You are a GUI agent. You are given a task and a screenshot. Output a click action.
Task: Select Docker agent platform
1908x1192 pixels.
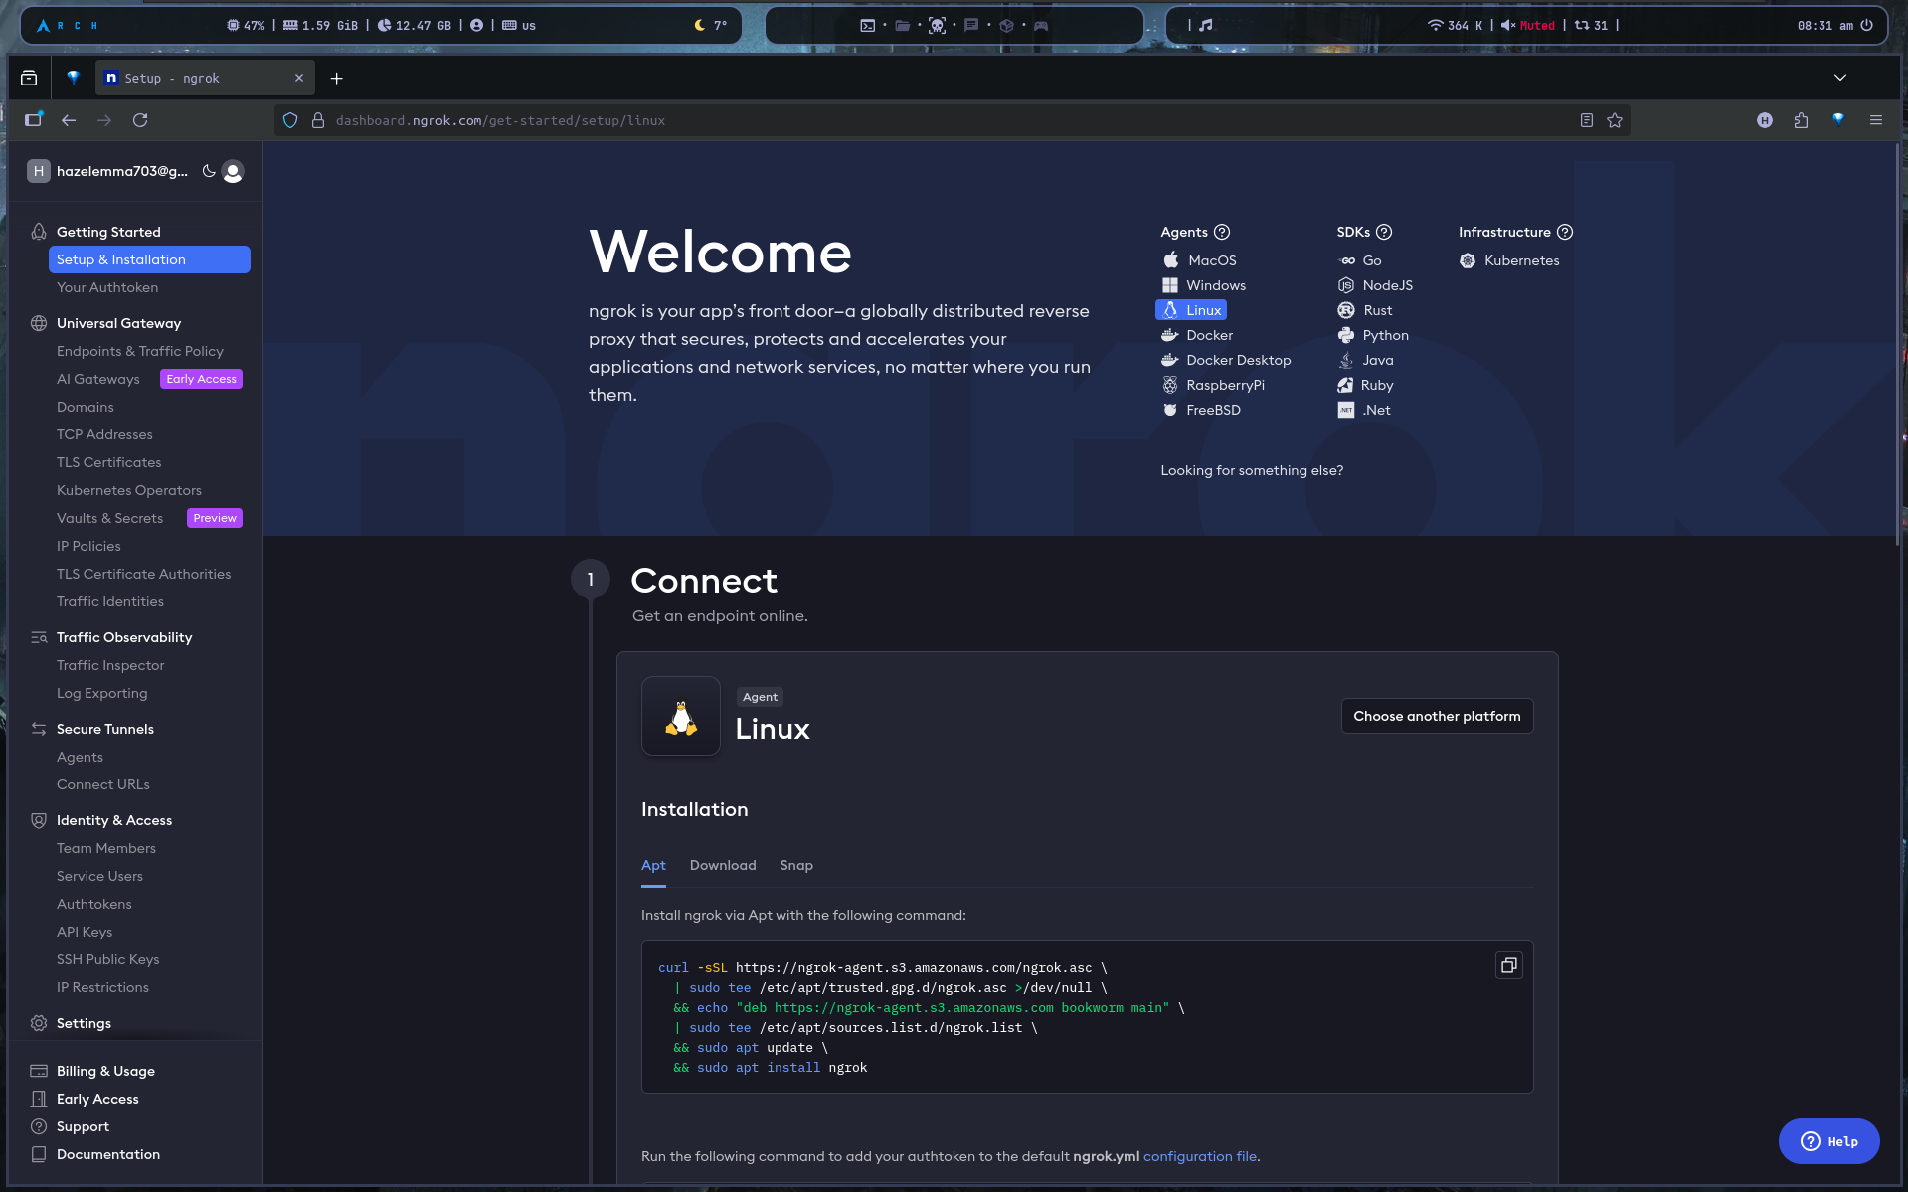pos(1208,335)
